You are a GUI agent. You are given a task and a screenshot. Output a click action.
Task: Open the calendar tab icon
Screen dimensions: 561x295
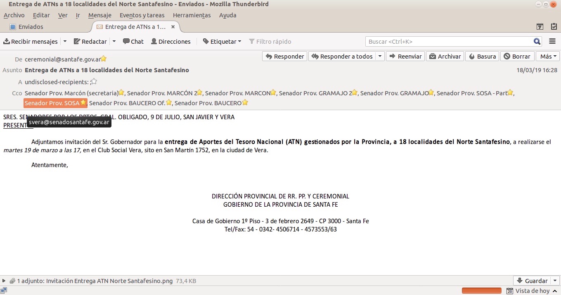(x=540, y=27)
